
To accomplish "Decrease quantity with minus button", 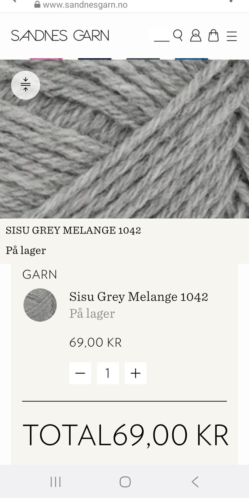I will [x=80, y=373].
